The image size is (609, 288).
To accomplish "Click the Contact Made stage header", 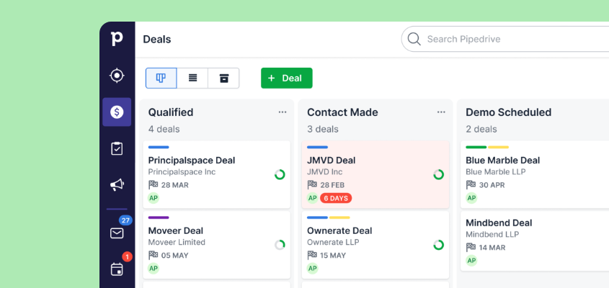I will click(x=342, y=112).
